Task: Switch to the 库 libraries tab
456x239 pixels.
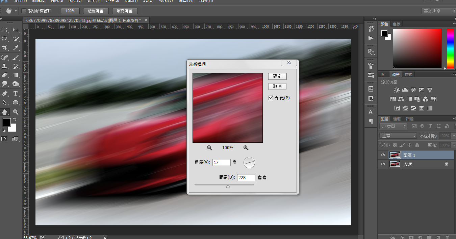Action: click(383, 74)
